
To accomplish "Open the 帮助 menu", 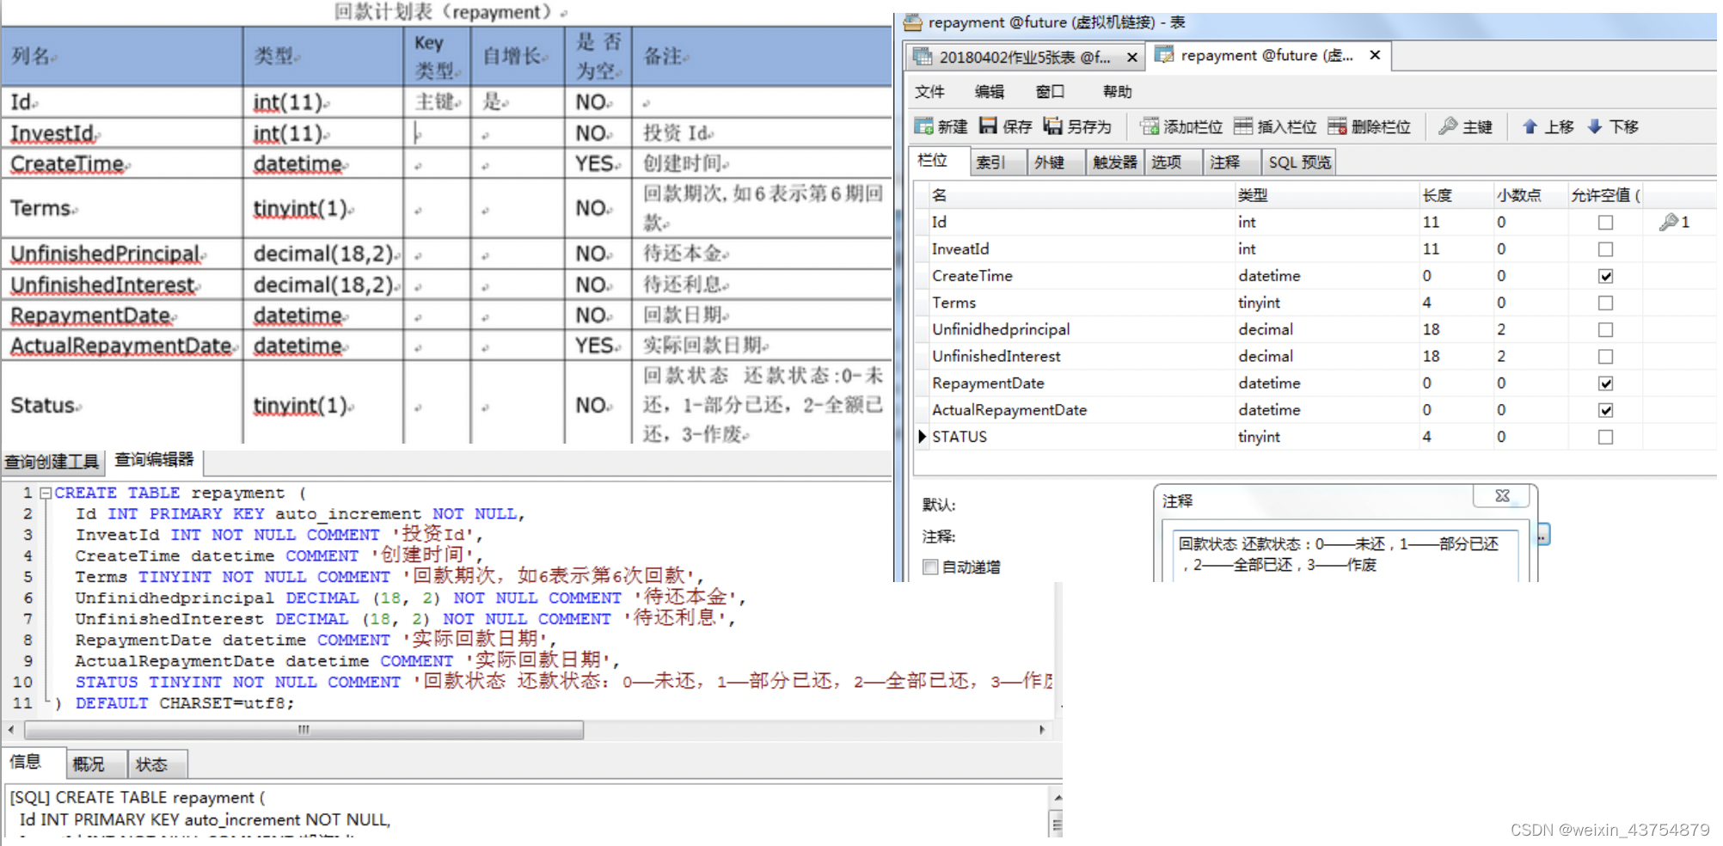I will (1118, 91).
